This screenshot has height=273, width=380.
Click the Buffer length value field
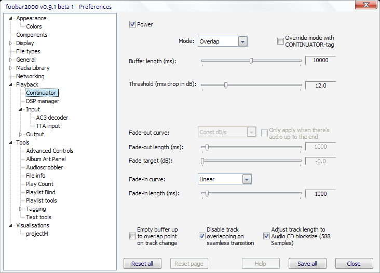(x=320, y=60)
